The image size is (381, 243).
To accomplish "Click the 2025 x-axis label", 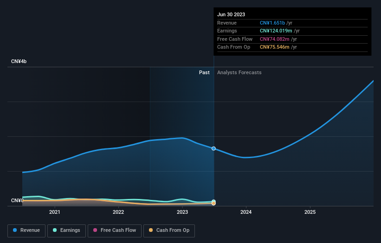I will [x=310, y=212].
